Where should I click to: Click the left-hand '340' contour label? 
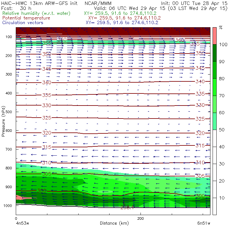coord(47,83)
